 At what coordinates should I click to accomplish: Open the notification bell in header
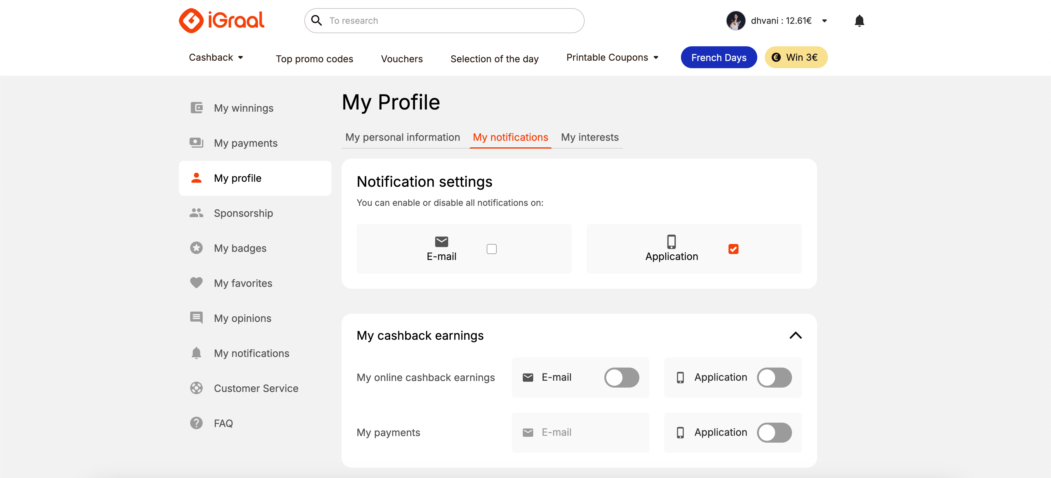(859, 20)
